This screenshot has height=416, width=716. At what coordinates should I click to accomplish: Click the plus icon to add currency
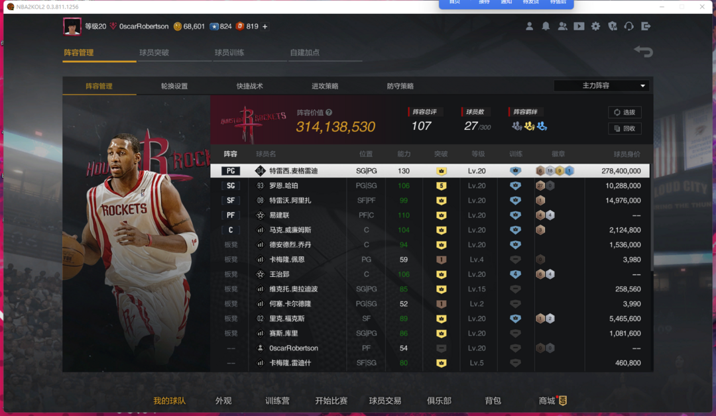[265, 26]
